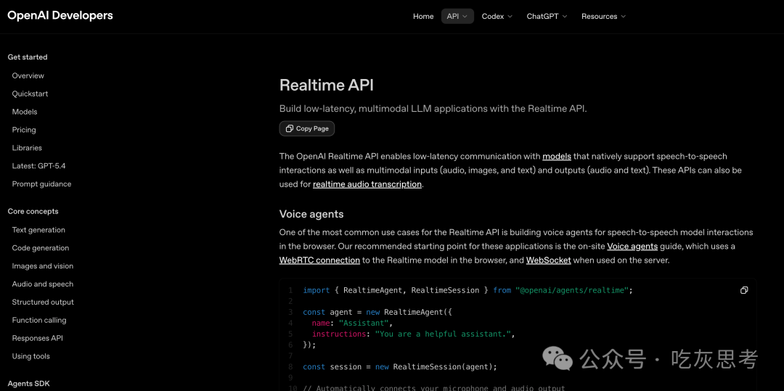The height and width of the screenshot is (391, 784).
Task: Click the import statement code line
Action: pyautogui.click(x=468, y=290)
